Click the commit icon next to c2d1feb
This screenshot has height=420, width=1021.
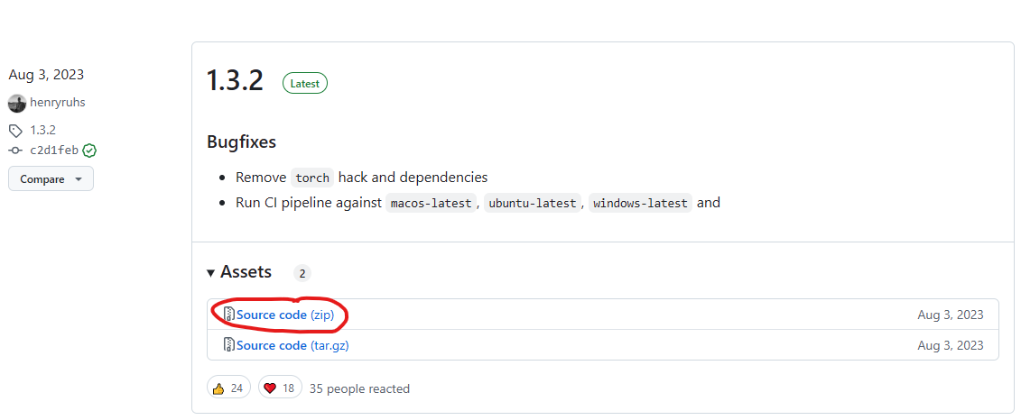coord(16,151)
